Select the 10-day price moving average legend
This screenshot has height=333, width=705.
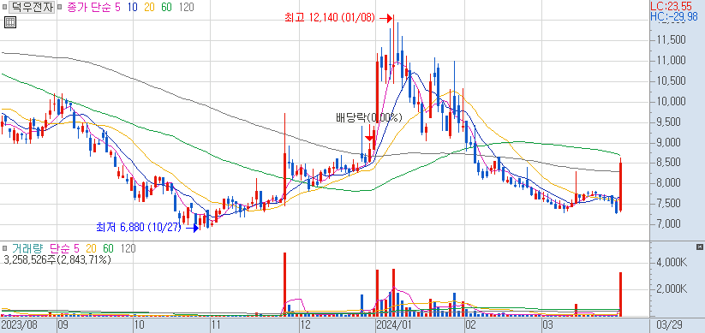(x=132, y=7)
